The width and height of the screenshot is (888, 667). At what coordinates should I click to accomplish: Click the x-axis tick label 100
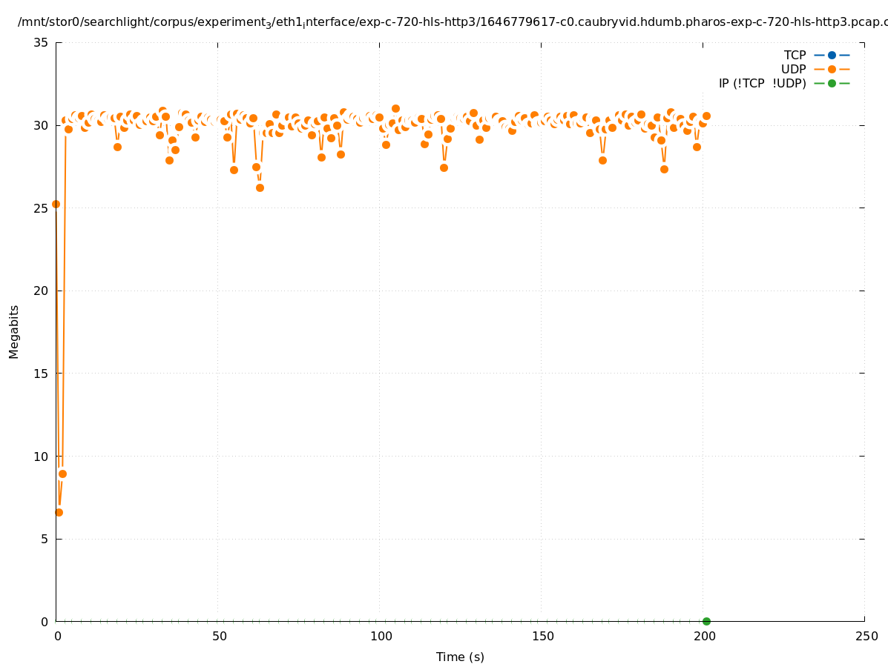click(x=380, y=636)
